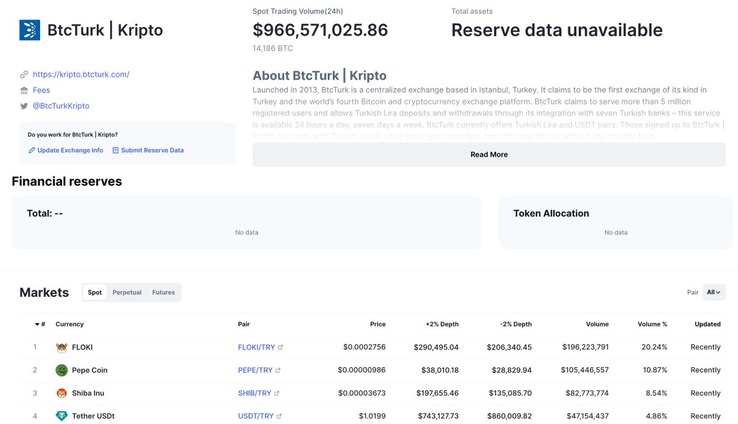Viewport: 738px width, 424px height.
Task: Click the 14,186 BTC volume text
Action: (273, 49)
